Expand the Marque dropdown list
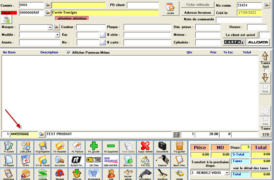 coord(50,27)
